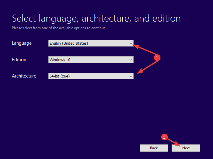Image resolution: width=213 pixels, height=159 pixels.
Task: Click the "Please select from one" subtitle text
Action: pos(59,28)
